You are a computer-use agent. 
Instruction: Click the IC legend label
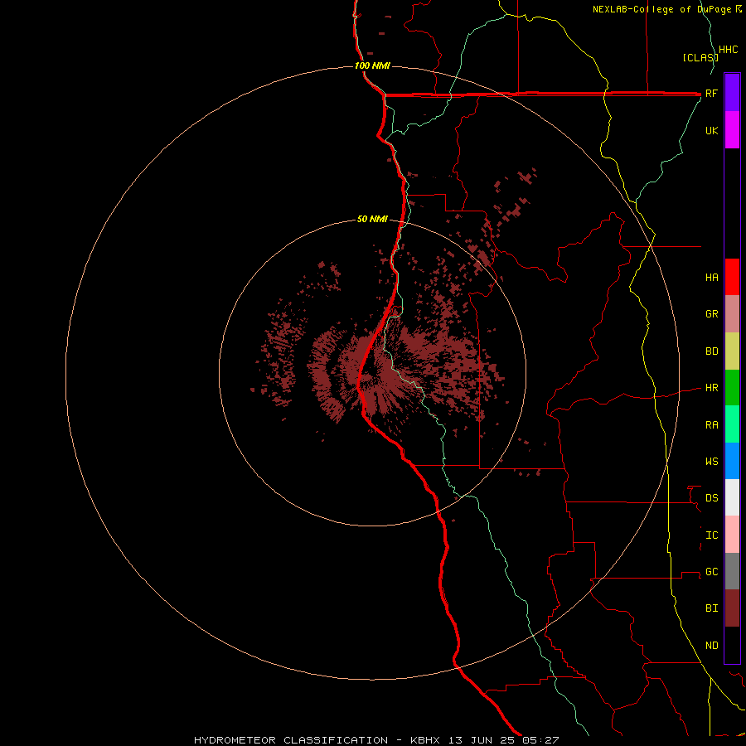712,535
